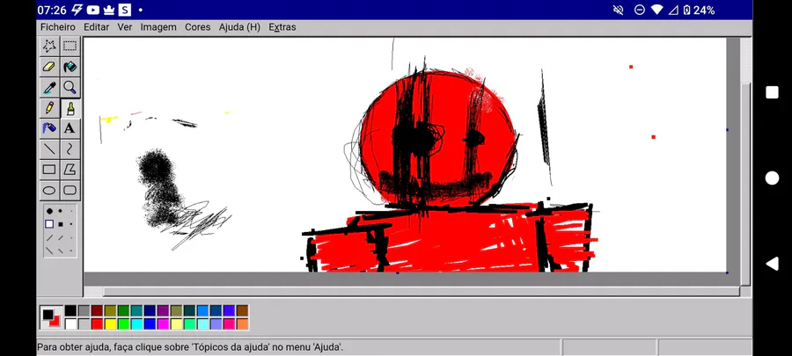The width and height of the screenshot is (792, 356).
Task: Tap the YouTube icon in the status bar
Action: coord(93,10)
